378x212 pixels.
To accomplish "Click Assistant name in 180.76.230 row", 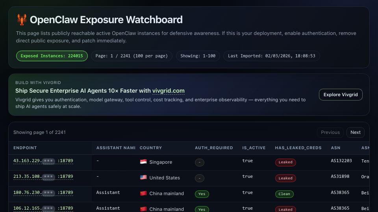I will [108, 192].
